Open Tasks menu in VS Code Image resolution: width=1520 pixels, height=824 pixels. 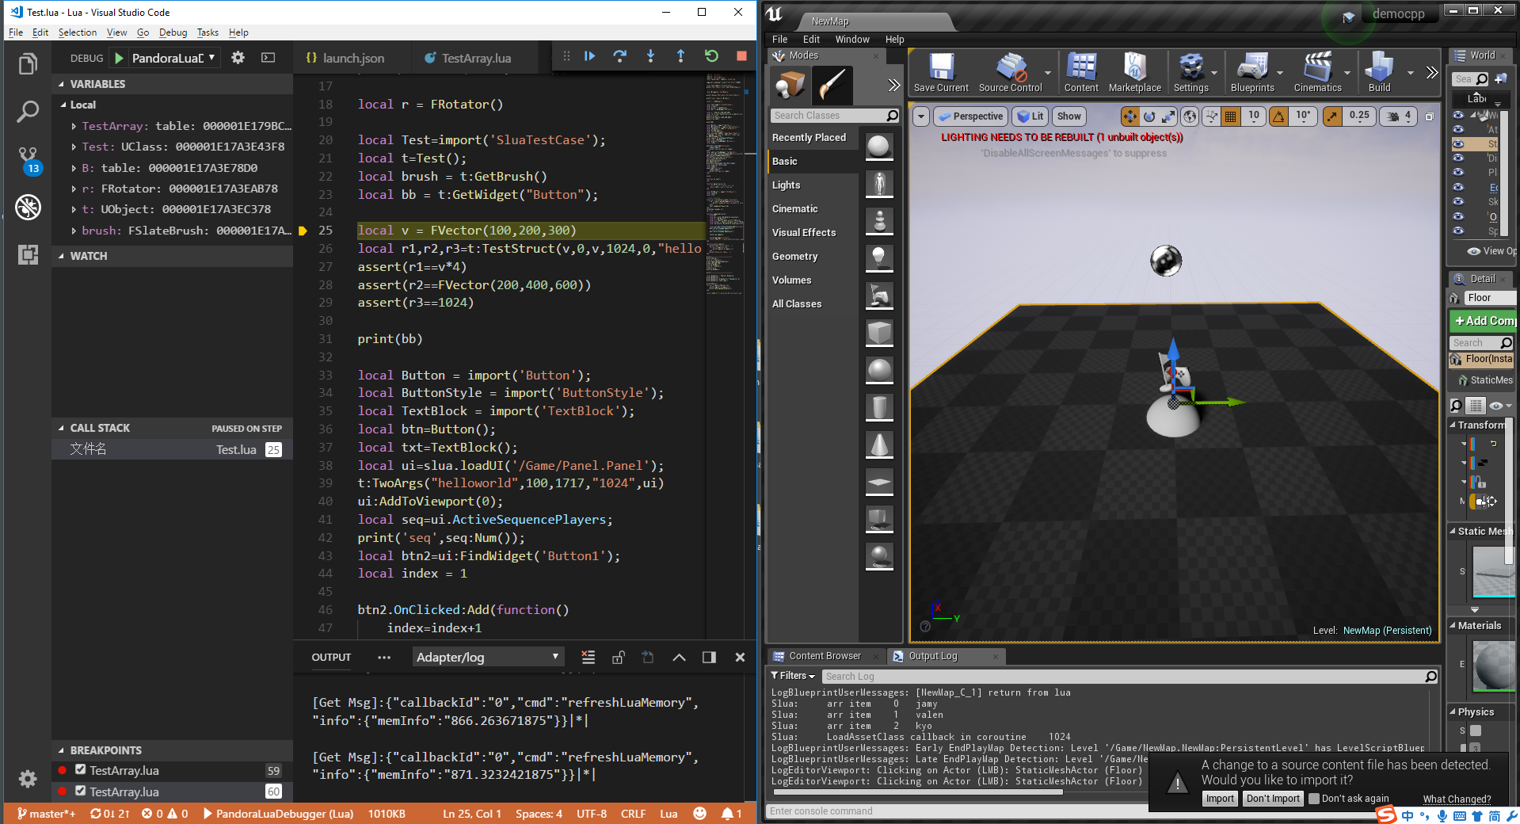[x=208, y=32]
